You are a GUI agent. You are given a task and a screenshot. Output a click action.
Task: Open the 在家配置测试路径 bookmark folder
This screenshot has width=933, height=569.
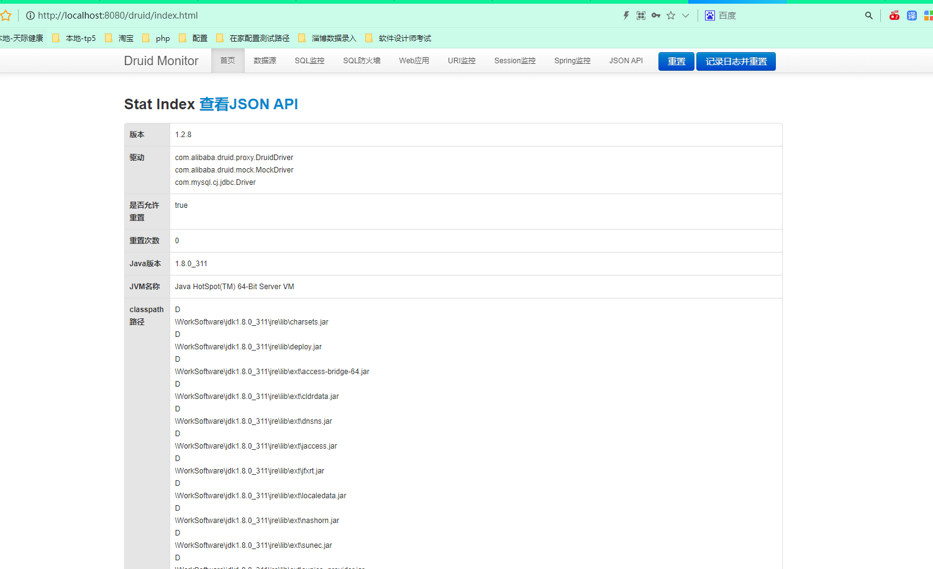[x=253, y=38]
